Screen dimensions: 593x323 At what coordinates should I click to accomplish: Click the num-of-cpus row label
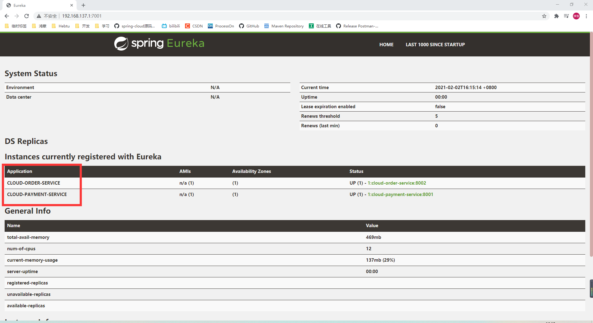[x=21, y=249]
